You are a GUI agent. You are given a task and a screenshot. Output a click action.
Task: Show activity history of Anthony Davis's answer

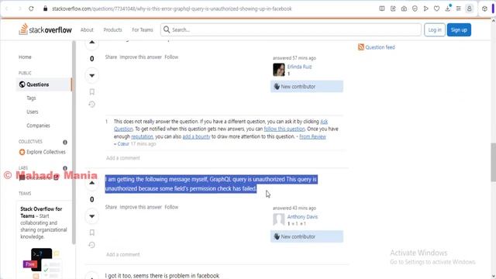pos(91,245)
